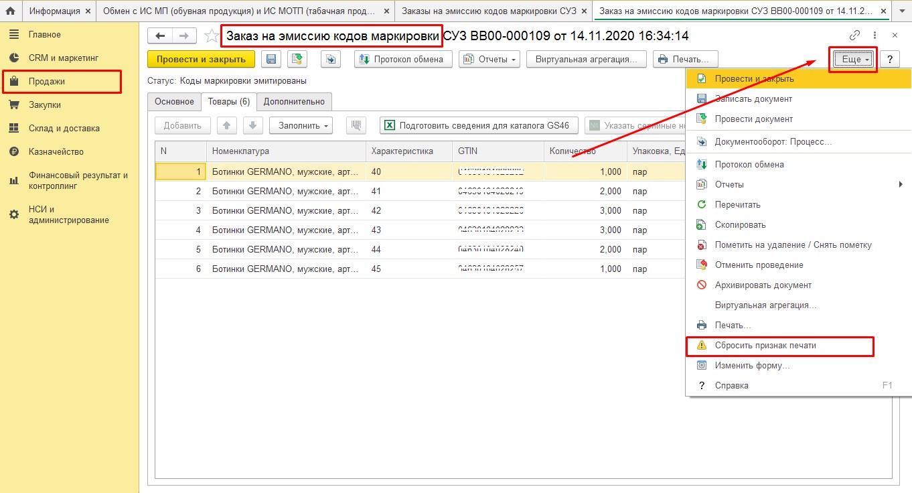Select Перечитать in the menu
The height and width of the screenshot is (493, 912).
pos(798,204)
